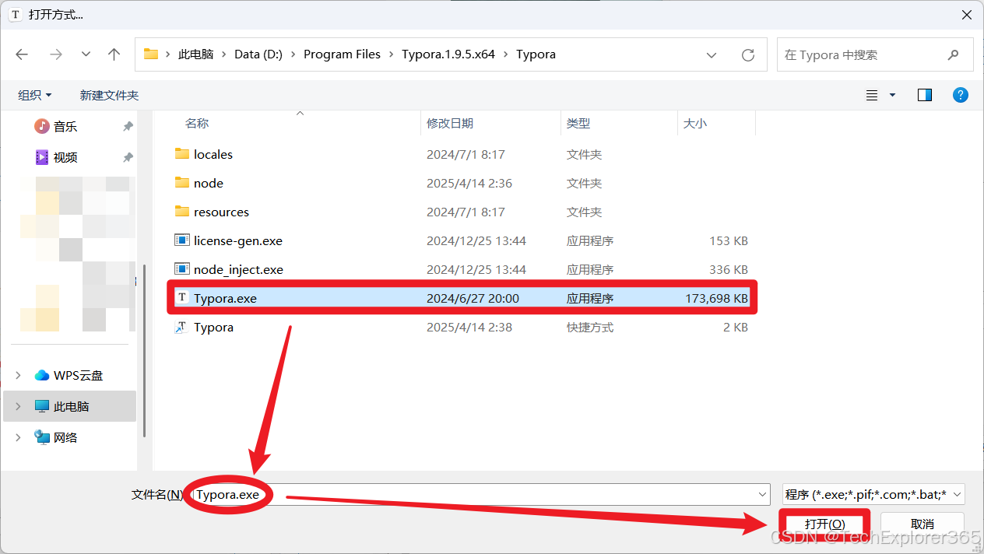Click the folder icon in address bar
Viewport: 984px width, 554px height.
[151, 54]
